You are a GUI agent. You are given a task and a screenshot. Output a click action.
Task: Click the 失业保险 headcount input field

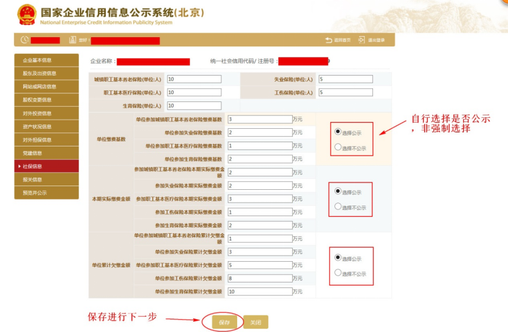pos(345,79)
